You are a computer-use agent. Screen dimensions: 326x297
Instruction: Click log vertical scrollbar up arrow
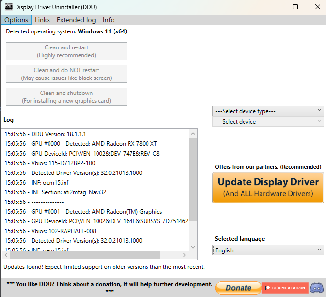click(x=193, y=134)
